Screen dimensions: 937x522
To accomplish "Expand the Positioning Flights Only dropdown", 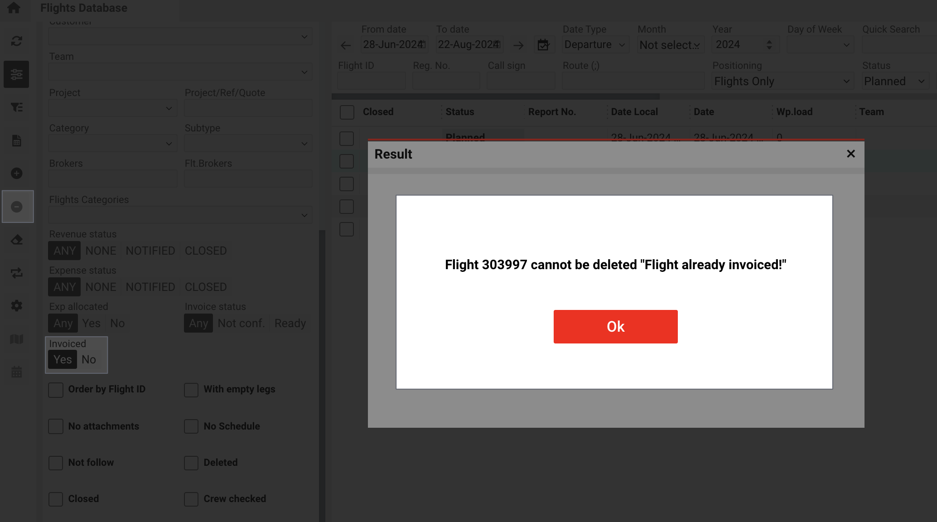I will (x=782, y=82).
